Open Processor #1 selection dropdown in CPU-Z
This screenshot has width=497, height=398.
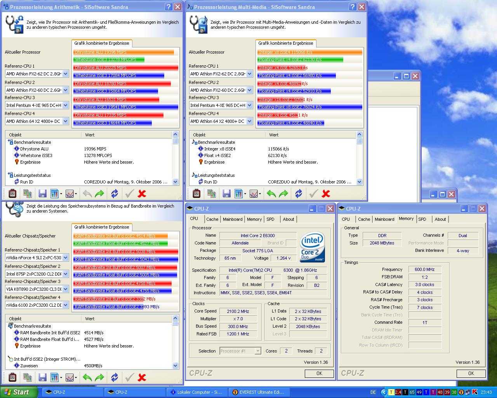(257, 351)
